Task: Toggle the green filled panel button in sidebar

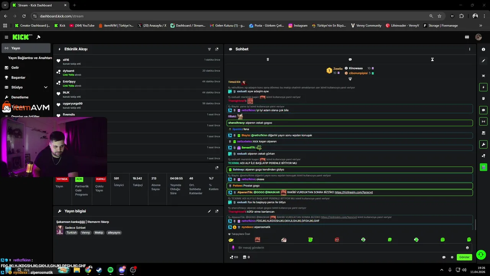Action: click(483, 168)
